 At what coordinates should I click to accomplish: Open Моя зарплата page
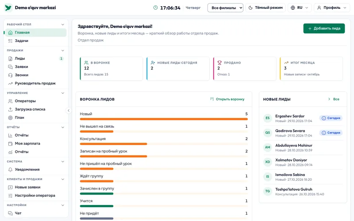36,144
